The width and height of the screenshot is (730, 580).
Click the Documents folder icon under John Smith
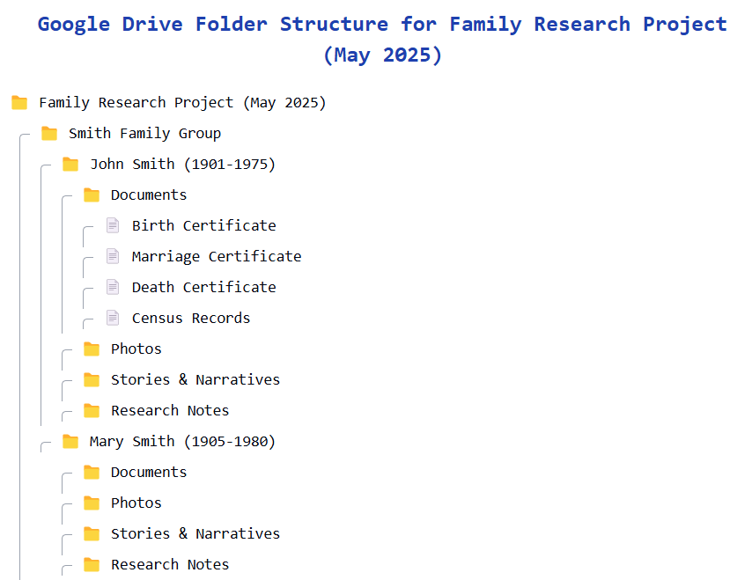(92, 195)
